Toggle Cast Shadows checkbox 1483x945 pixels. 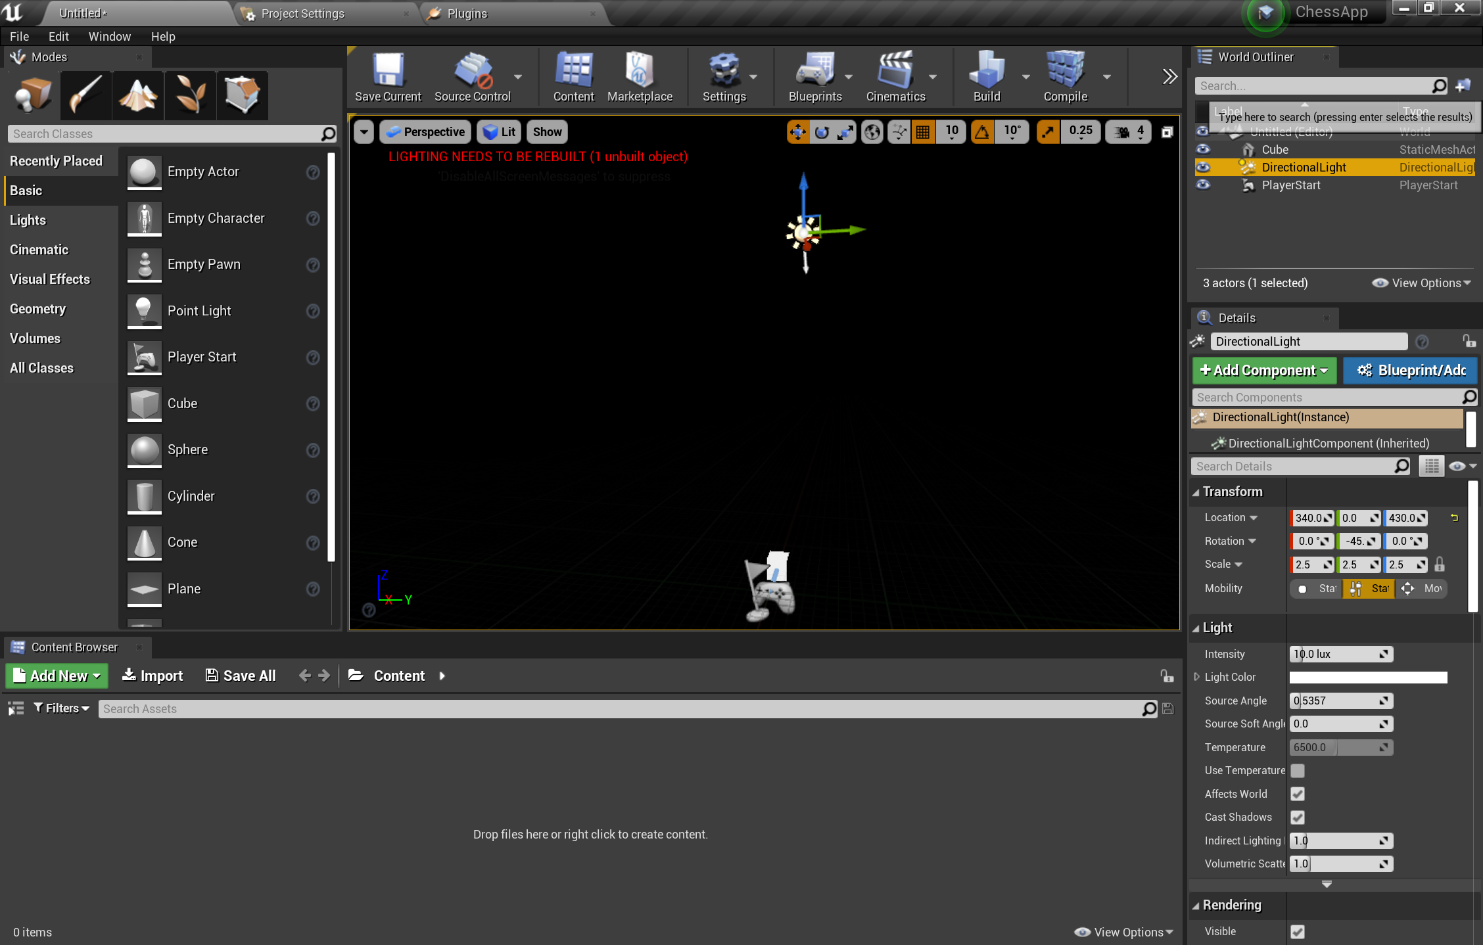point(1297,816)
